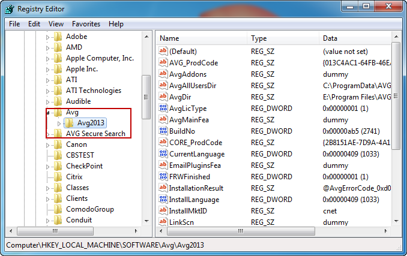Click the string icon beside InstallationResult
The height and width of the screenshot is (256, 407).
pyautogui.click(x=163, y=188)
